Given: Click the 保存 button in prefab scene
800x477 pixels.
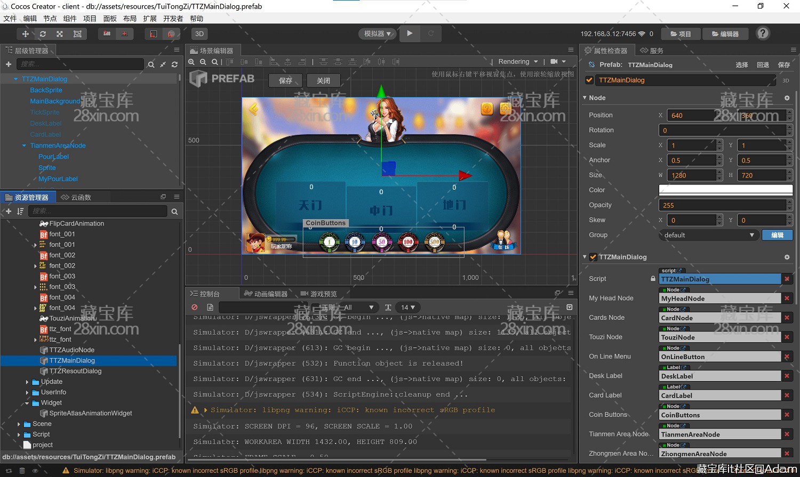Looking at the screenshot, I should [x=285, y=80].
